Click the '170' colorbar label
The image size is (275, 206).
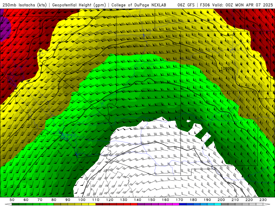point(179,200)
